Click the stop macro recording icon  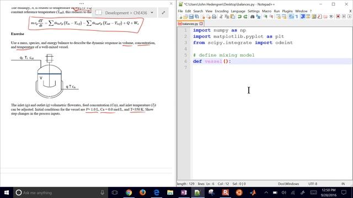pyautogui.click(x=344, y=16)
